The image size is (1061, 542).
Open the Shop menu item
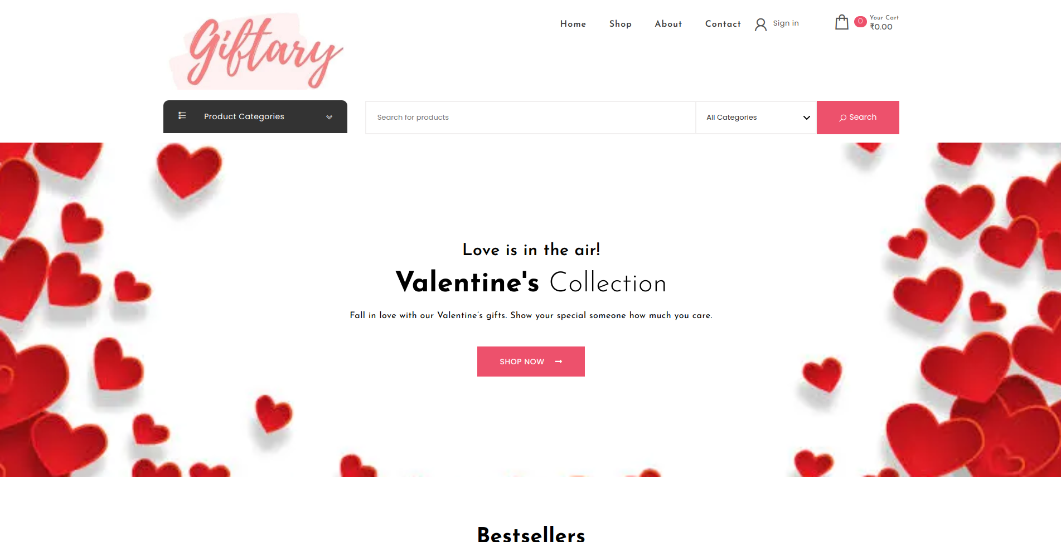point(621,24)
